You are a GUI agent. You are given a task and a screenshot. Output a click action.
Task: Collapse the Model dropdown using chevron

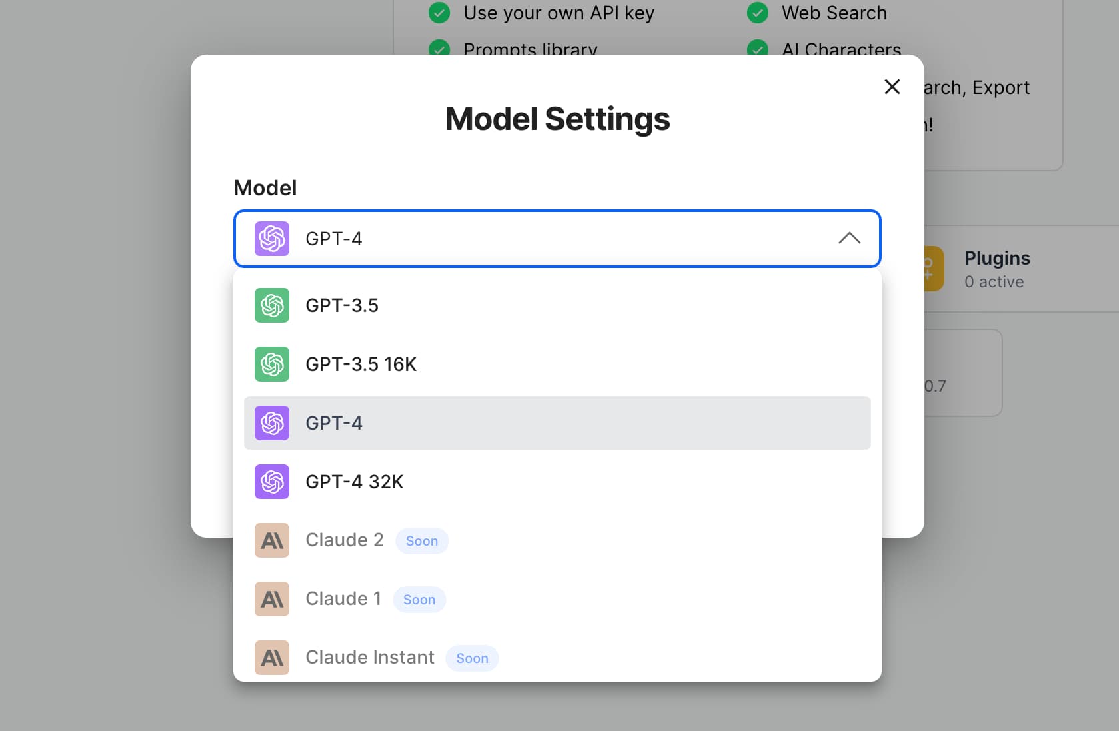[x=849, y=239]
